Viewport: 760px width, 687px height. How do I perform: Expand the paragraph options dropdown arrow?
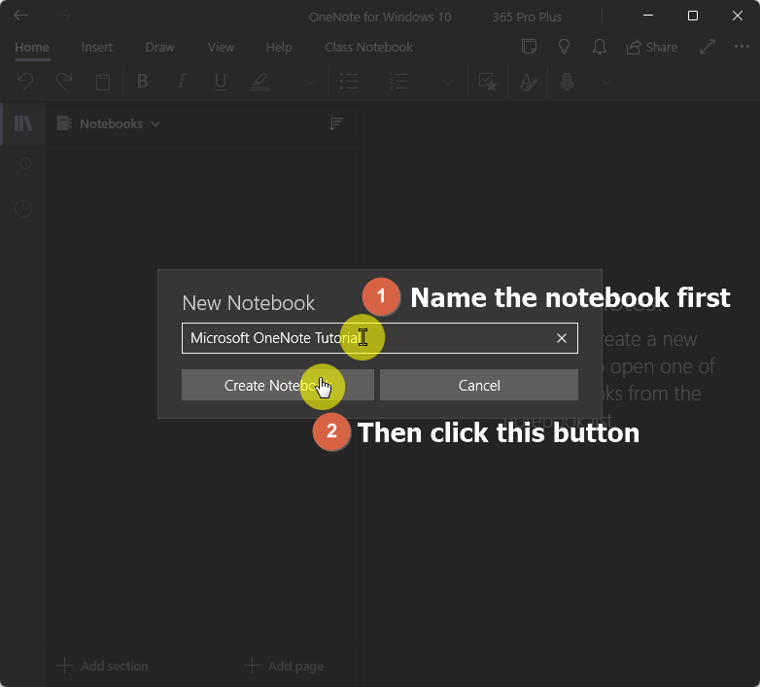pos(448,82)
